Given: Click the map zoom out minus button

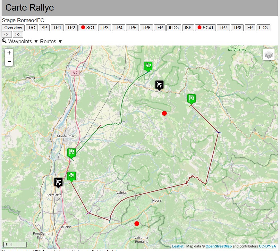Looking at the screenshot, I should pyautogui.click(x=9, y=61).
